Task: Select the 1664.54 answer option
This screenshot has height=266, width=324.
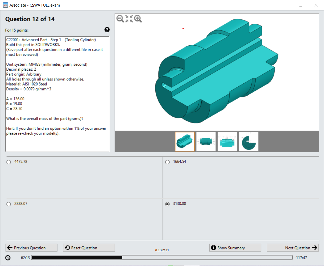Action: coord(167,162)
